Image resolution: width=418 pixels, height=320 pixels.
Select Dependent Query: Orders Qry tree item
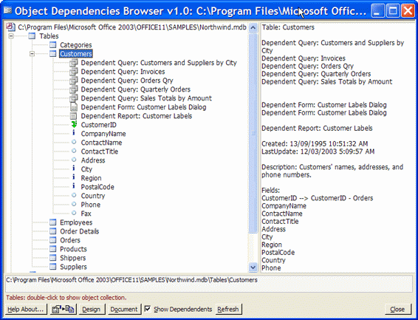(127, 81)
